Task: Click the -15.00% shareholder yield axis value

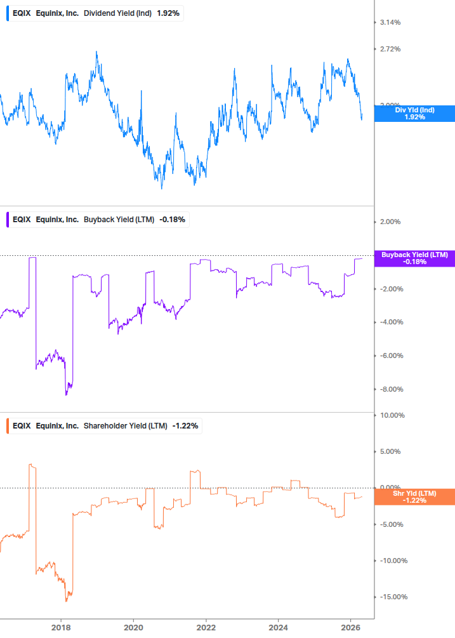Action: coord(393,597)
